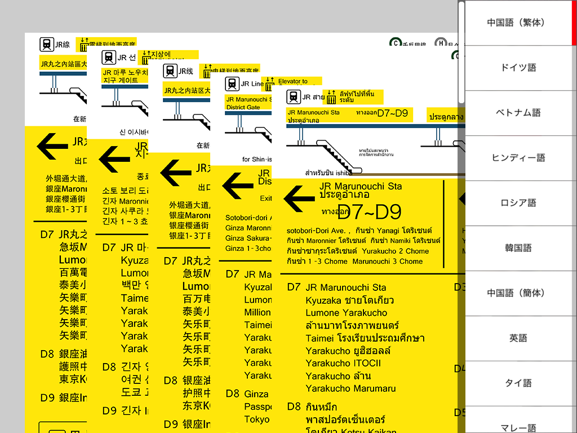Click JR train icon on Korean sign

[108, 58]
